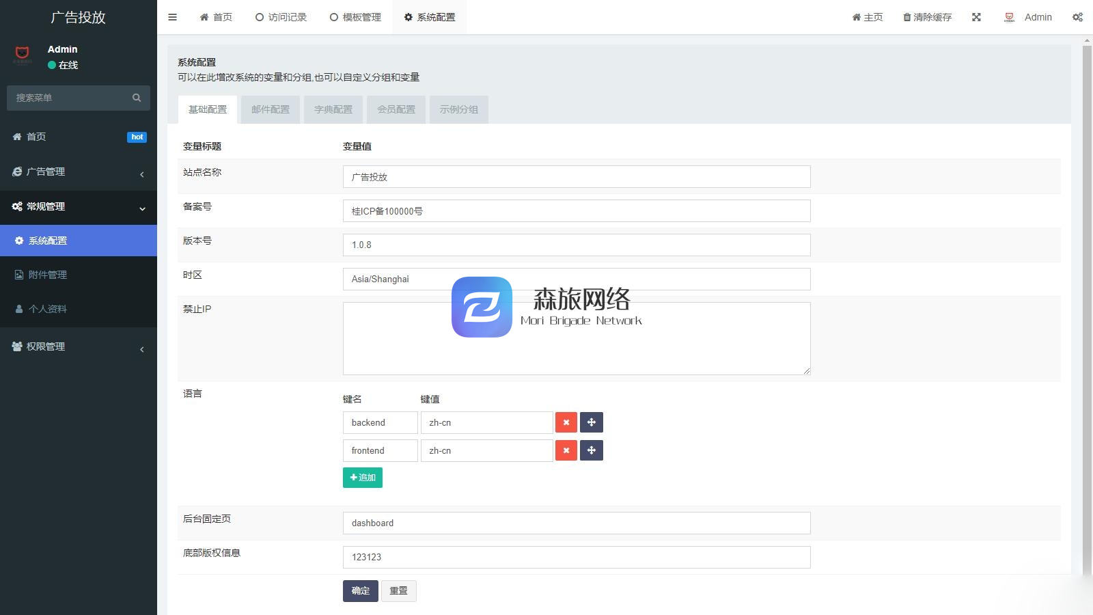Click the 系统配置 gear icon in sidebar
The height and width of the screenshot is (615, 1093).
19,241
